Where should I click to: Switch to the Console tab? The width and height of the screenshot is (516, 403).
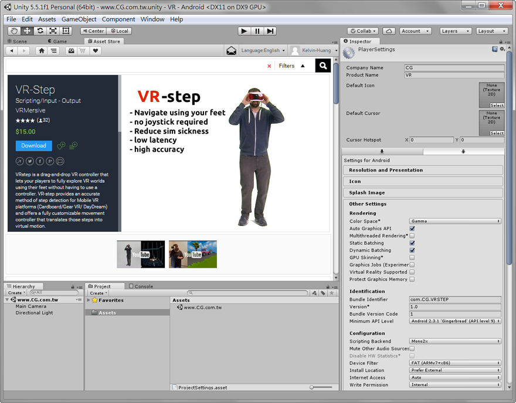click(x=141, y=286)
